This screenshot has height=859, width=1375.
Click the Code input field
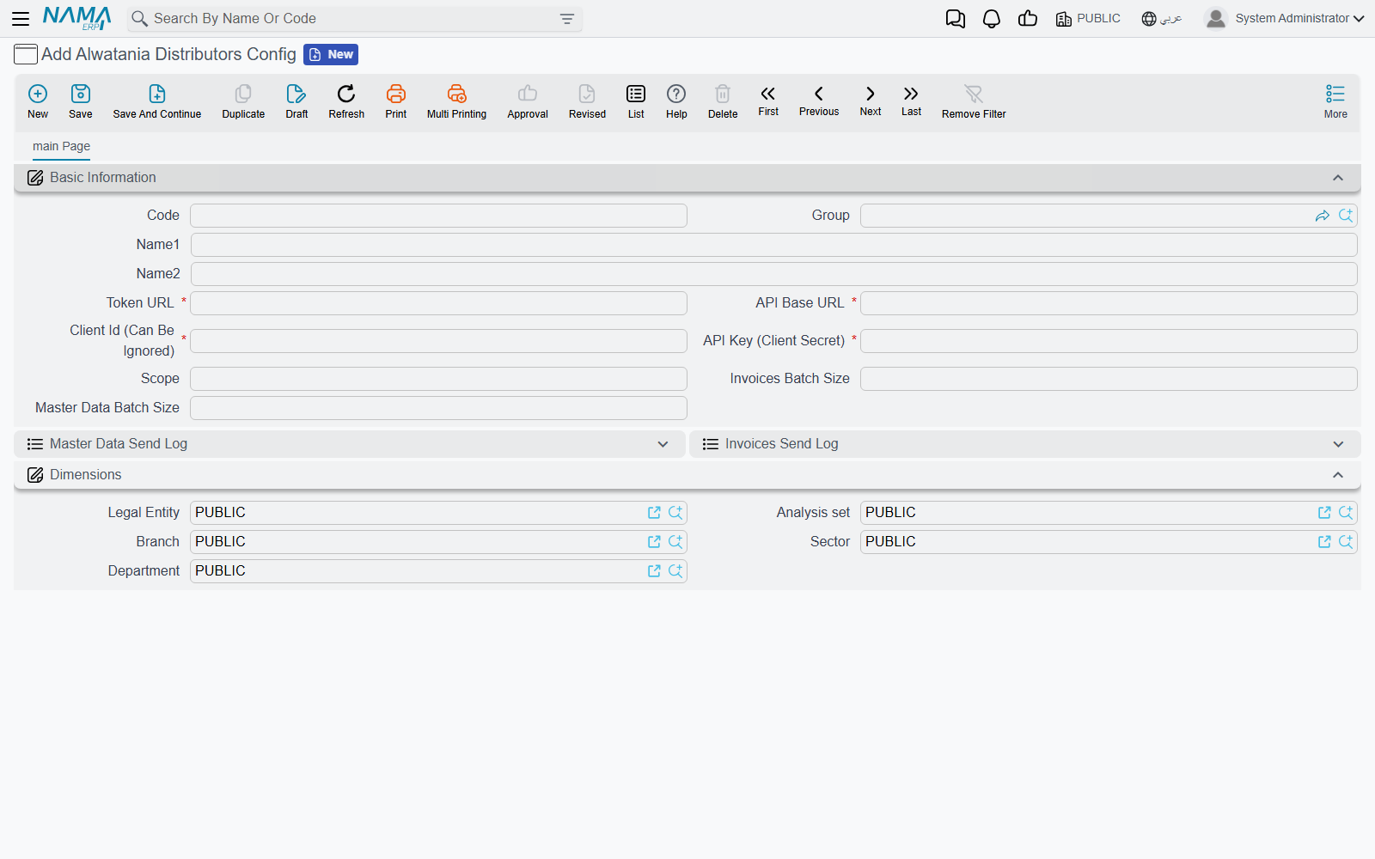(x=438, y=216)
